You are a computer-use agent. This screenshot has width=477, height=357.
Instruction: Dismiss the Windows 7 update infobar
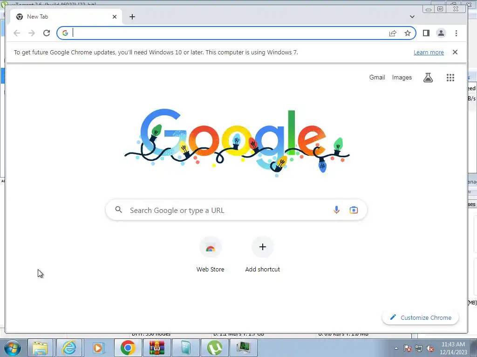[455, 52]
